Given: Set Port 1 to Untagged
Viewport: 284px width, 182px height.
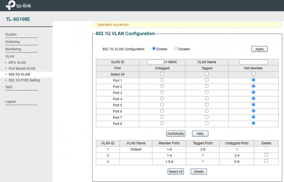Looking at the screenshot, I should pyautogui.click(x=162, y=80).
